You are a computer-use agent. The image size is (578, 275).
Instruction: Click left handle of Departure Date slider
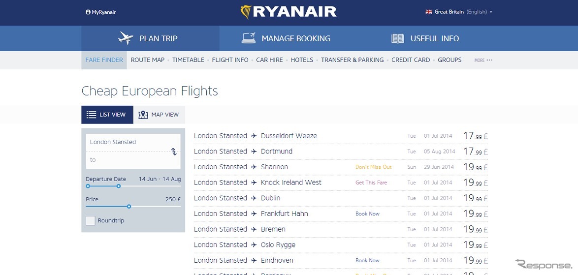88,186
